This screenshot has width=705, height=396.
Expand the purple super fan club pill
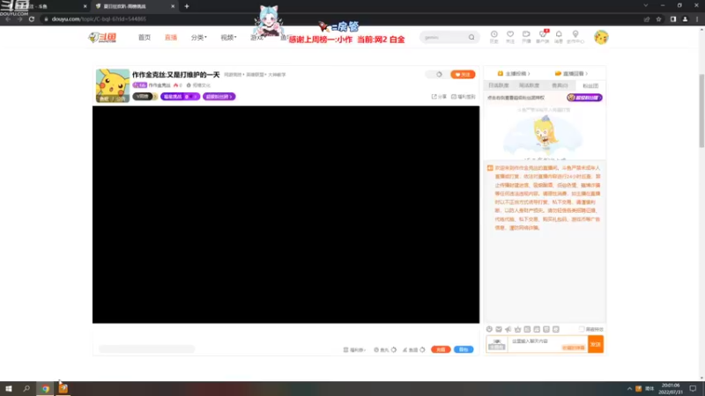[219, 97]
